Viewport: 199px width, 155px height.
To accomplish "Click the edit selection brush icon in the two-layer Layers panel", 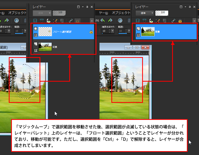I will (55, 21).
